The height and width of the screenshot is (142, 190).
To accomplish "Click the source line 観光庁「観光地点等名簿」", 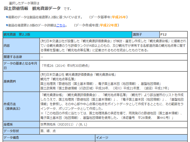I will pyautogui.click(x=58, y=79).
